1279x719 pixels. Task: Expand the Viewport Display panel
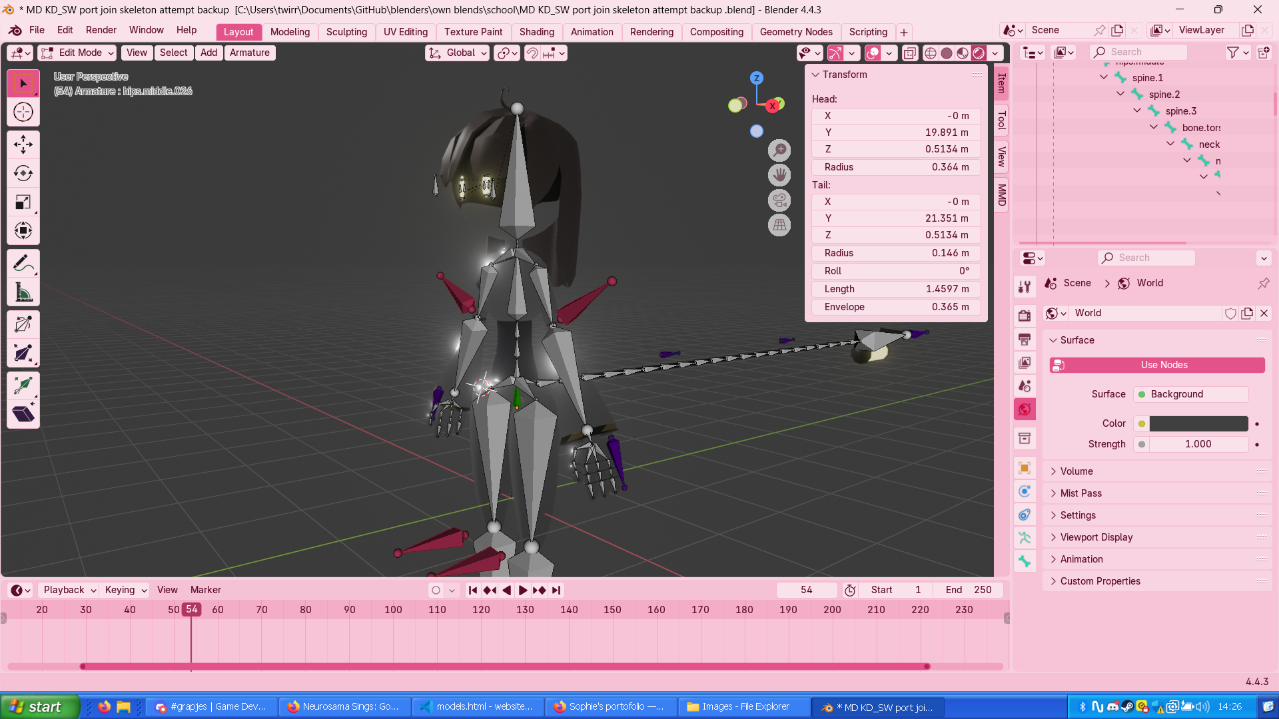pos(1096,537)
